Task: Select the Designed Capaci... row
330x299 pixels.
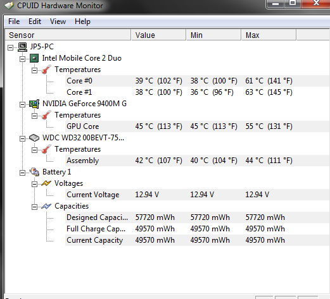Action: pyautogui.click(x=198, y=217)
